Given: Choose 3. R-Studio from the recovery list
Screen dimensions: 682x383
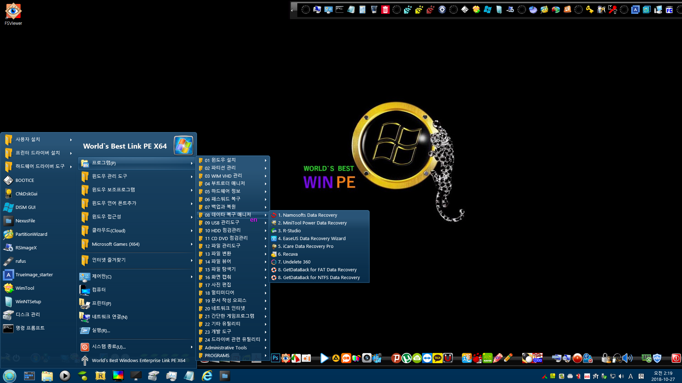Looking at the screenshot, I should pyautogui.click(x=319, y=231).
